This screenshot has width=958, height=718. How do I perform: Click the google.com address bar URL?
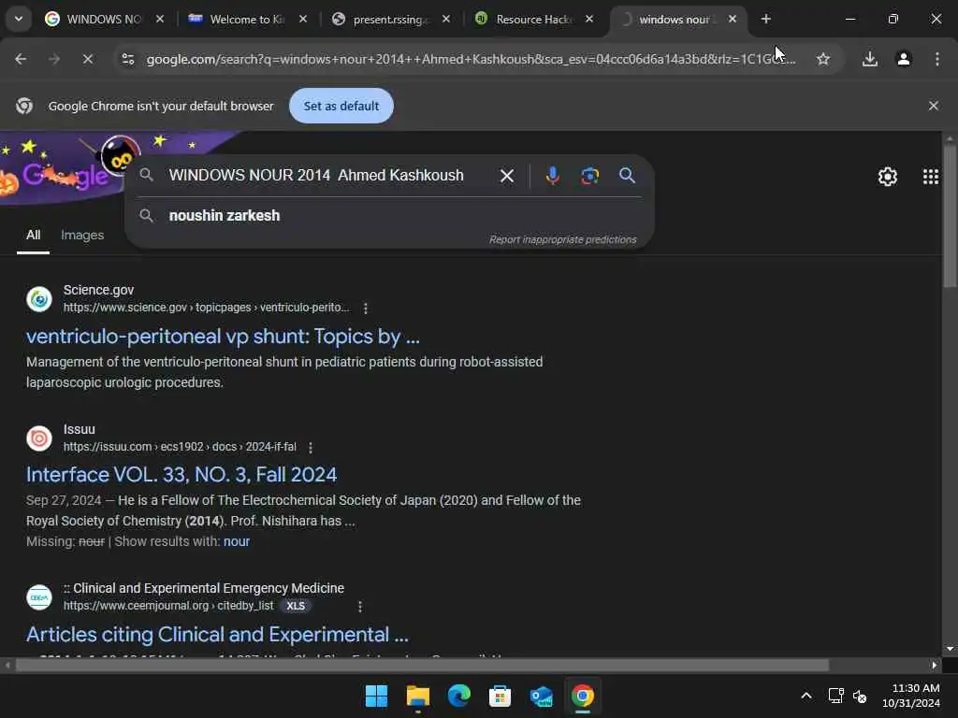point(471,59)
